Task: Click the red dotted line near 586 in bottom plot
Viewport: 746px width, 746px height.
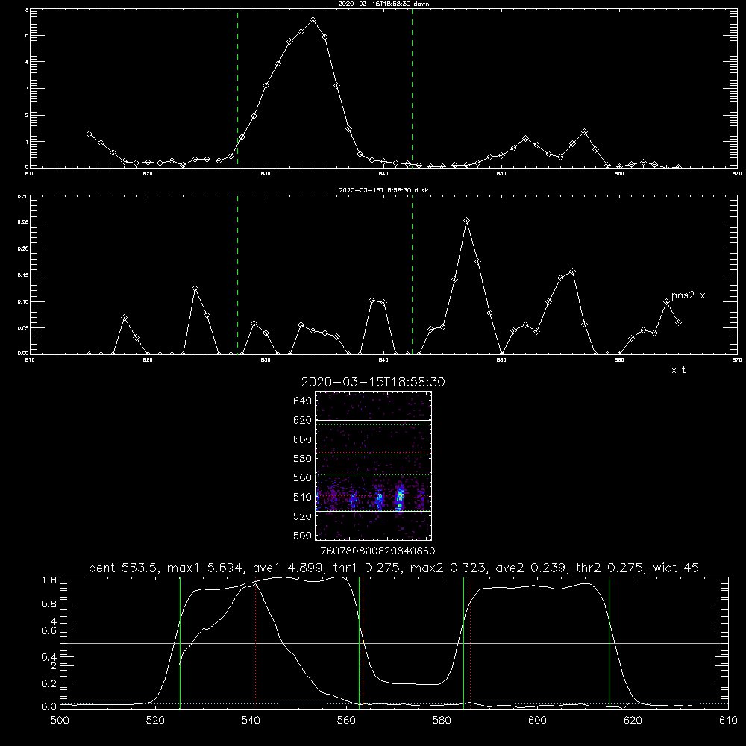Action: [470, 642]
